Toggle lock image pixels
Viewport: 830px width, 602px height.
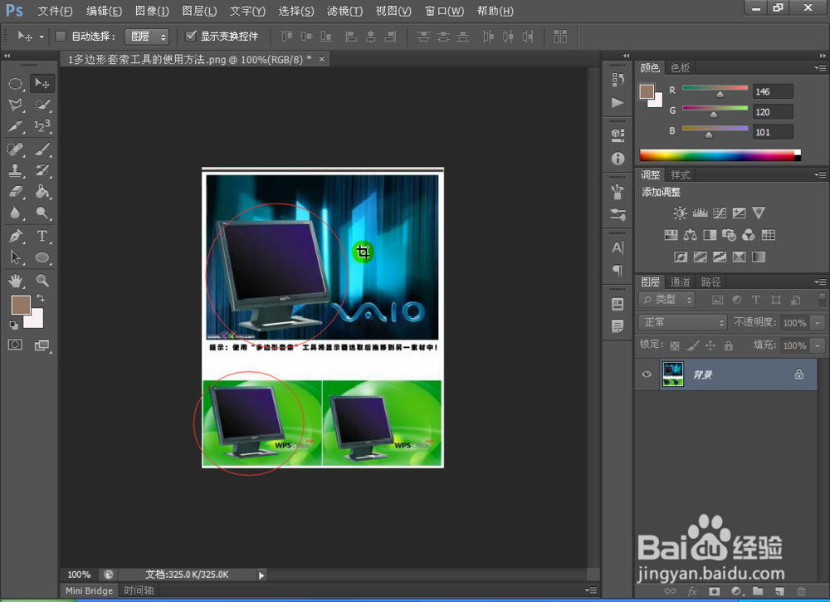(x=692, y=345)
